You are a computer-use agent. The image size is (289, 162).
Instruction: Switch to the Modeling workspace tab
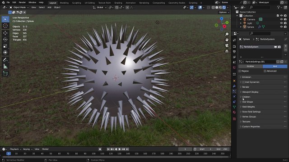click(x=64, y=3)
